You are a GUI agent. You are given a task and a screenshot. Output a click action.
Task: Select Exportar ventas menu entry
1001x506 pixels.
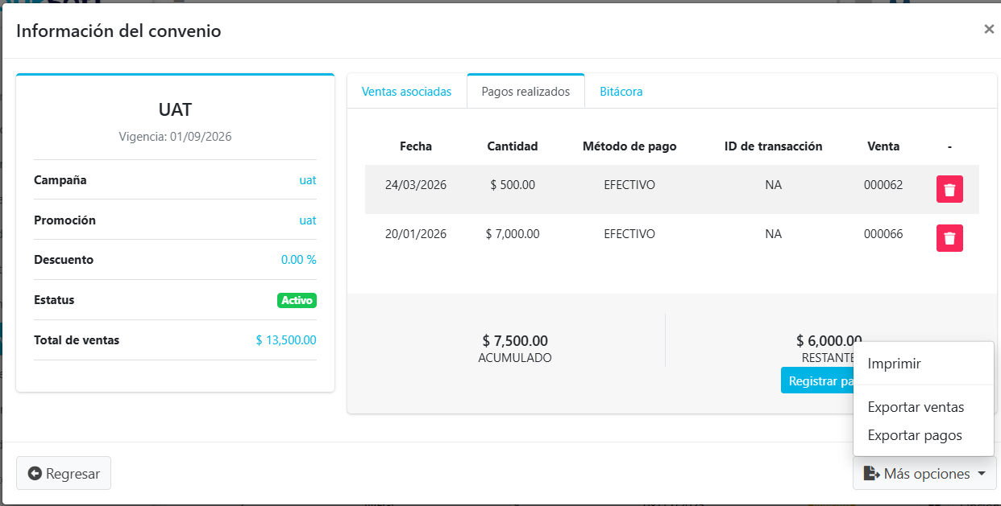[916, 407]
